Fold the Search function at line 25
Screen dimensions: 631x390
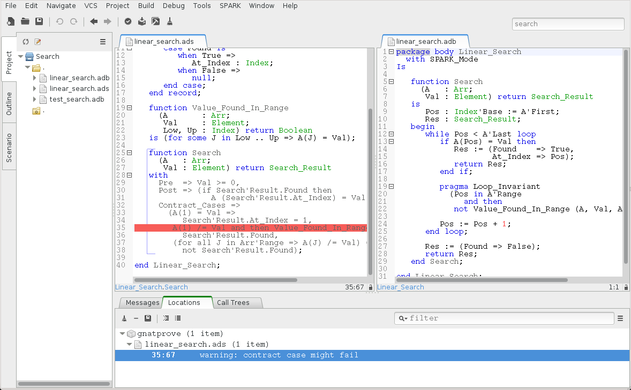[130, 153]
